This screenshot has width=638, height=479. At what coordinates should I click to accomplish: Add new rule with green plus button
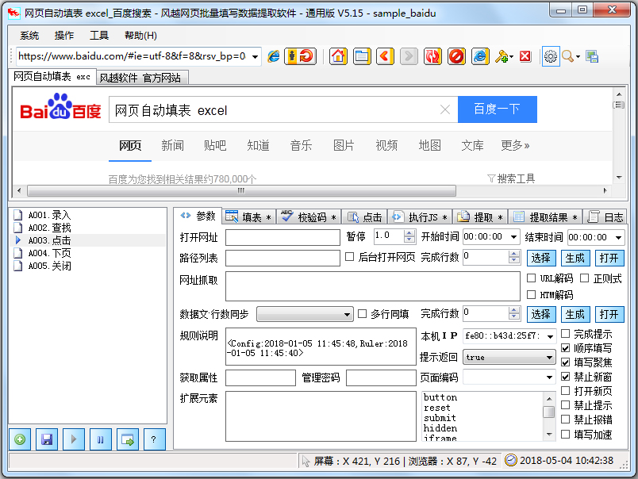[20, 439]
